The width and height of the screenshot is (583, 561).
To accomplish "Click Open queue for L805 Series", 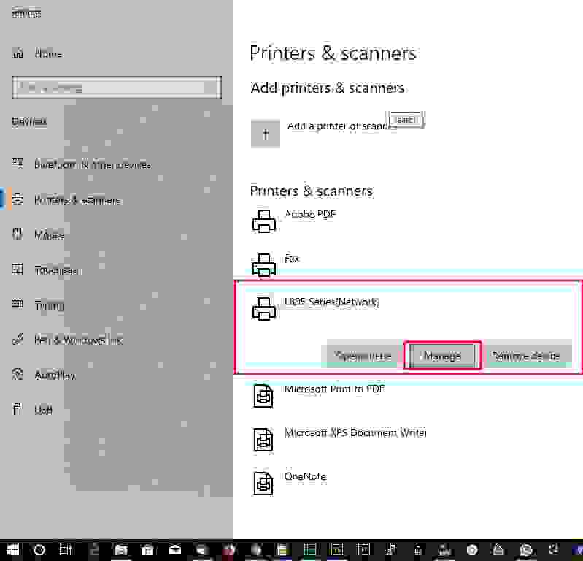I will tap(363, 356).
